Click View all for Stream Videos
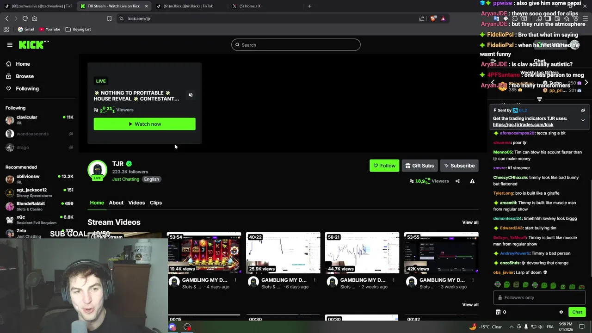Viewport: 592px width, 333px height. pos(470,222)
